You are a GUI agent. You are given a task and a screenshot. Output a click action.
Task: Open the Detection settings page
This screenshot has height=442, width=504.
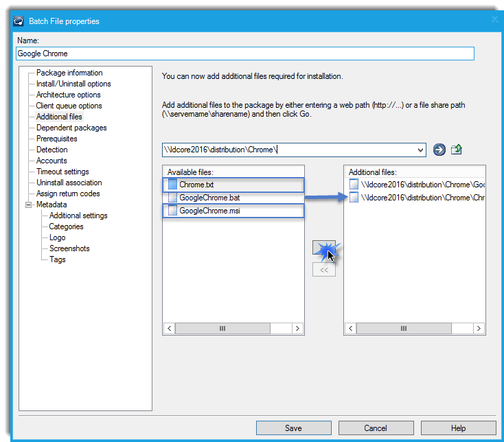51,150
